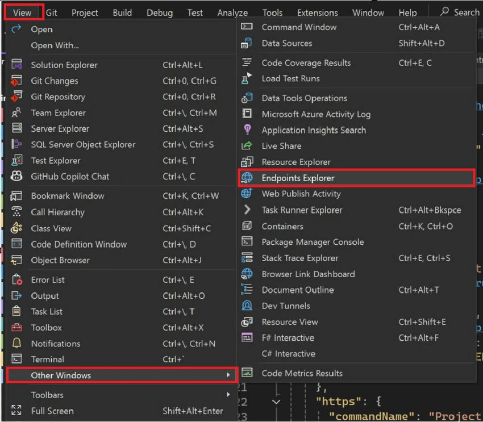
Task: Collapse the https JSON block chevron
Action: click(276, 402)
